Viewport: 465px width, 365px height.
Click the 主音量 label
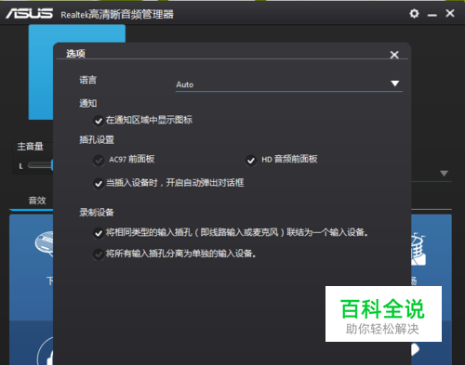[x=30, y=147]
